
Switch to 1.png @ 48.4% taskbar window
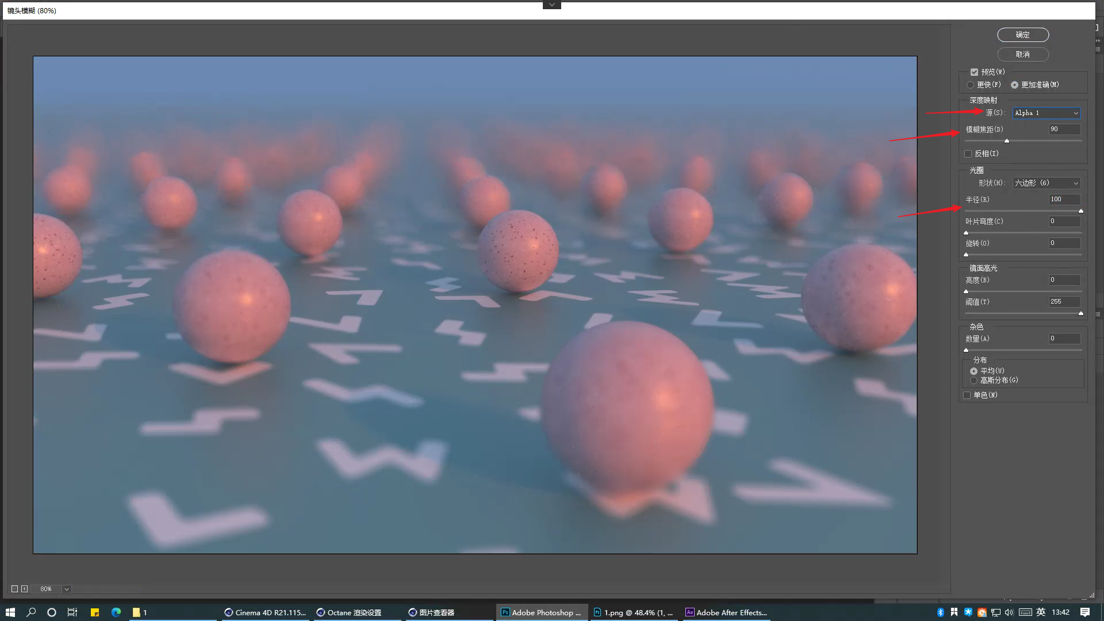[x=633, y=612]
